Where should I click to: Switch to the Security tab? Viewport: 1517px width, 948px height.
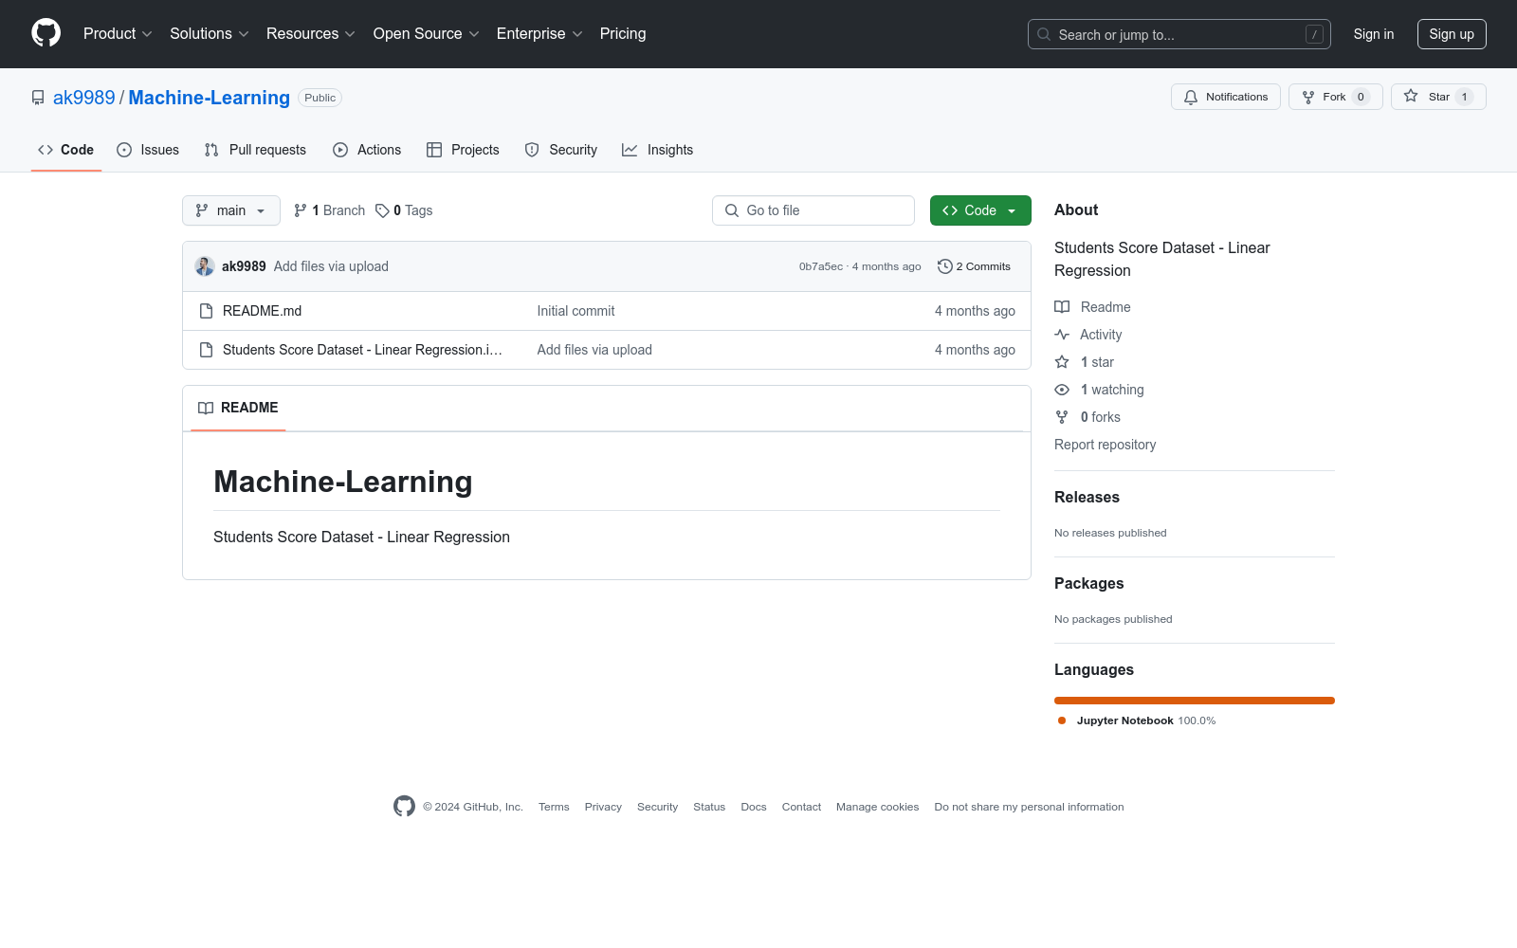click(x=561, y=150)
